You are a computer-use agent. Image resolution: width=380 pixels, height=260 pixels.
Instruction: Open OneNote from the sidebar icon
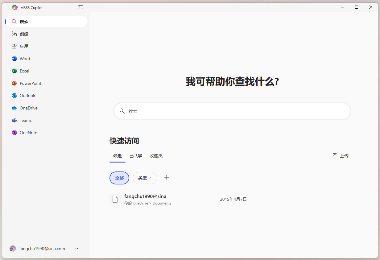tap(14, 133)
